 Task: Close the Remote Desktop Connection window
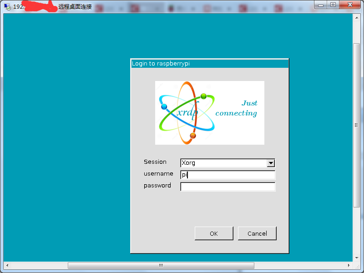point(350,5)
